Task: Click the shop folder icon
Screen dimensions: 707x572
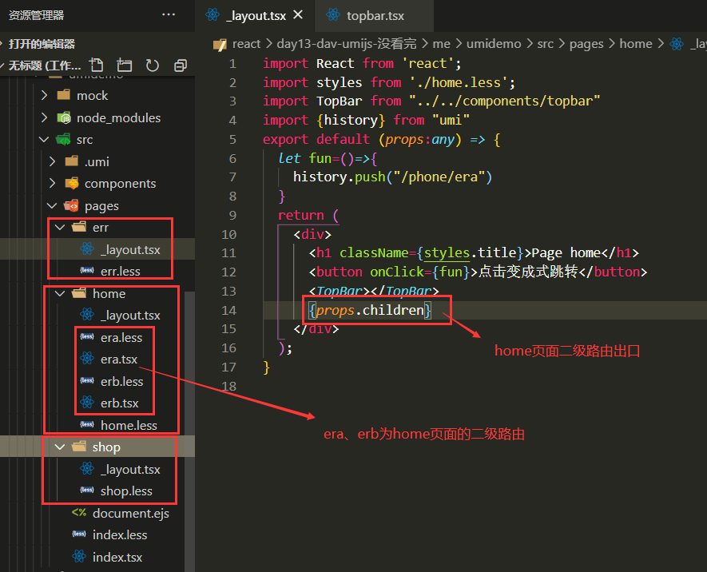Action: pyautogui.click(x=79, y=447)
